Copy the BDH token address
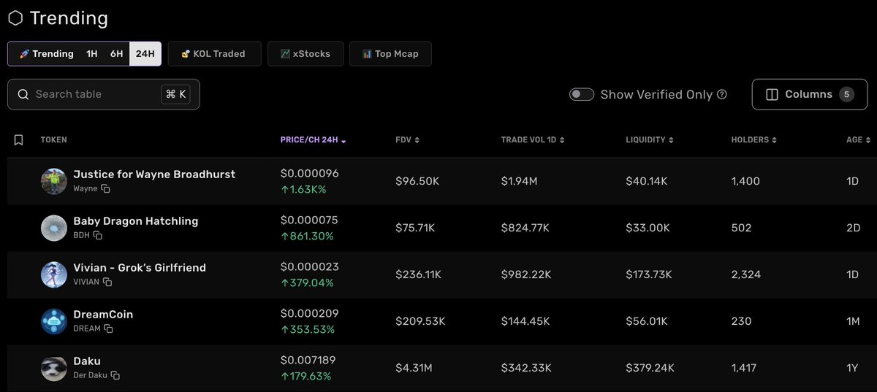The width and height of the screenshot is (877, 392). pos(97,236)
